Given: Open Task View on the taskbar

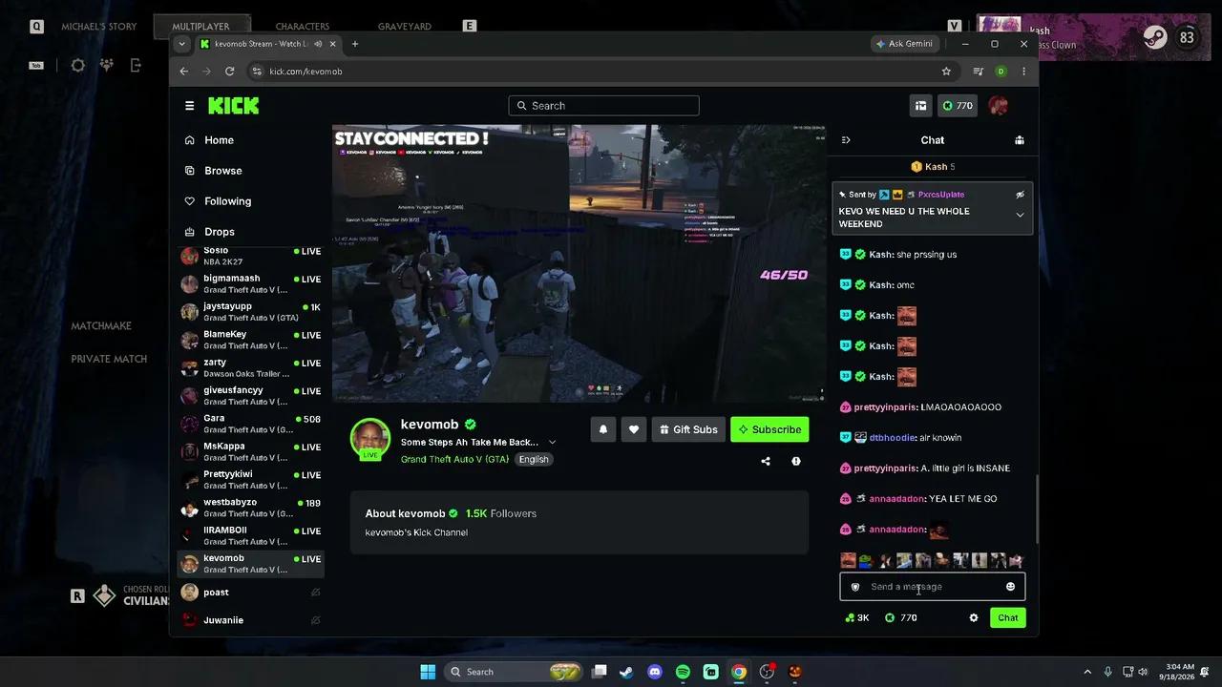Looking at the screenshot, I should [x=599, y=672].
